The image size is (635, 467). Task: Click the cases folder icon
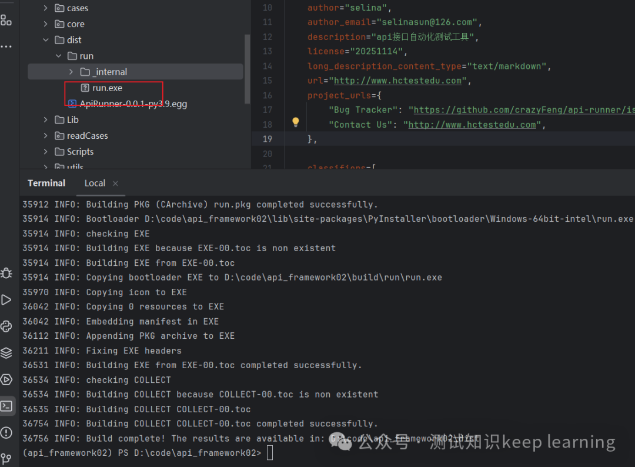point(59,8)
